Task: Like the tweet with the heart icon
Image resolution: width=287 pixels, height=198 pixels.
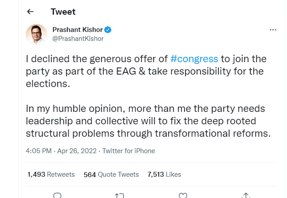Action: [183, 195]
